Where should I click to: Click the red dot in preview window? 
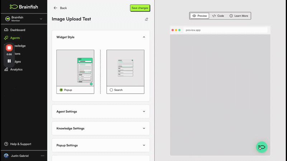click(x=173, y=30)
